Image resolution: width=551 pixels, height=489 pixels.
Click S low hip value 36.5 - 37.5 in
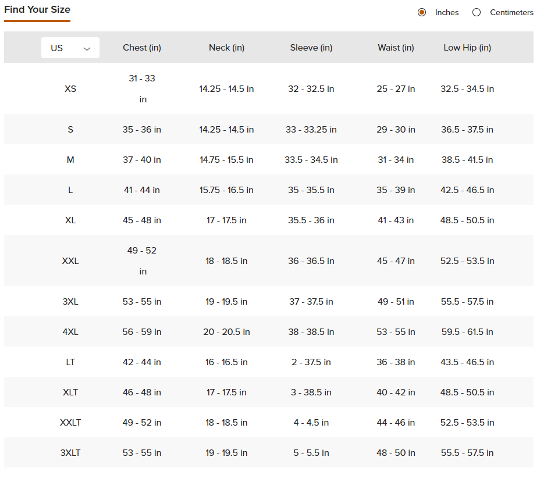point(467,129)
